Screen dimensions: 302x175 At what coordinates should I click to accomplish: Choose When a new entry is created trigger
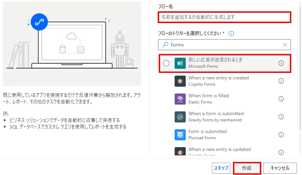pyautogui.click(x=218, y=81)
